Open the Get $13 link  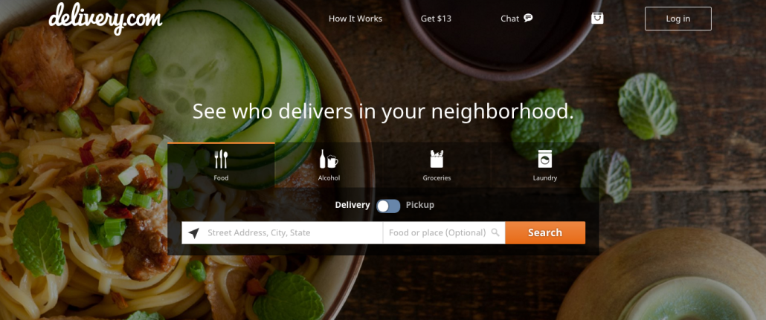coord(436,19)
